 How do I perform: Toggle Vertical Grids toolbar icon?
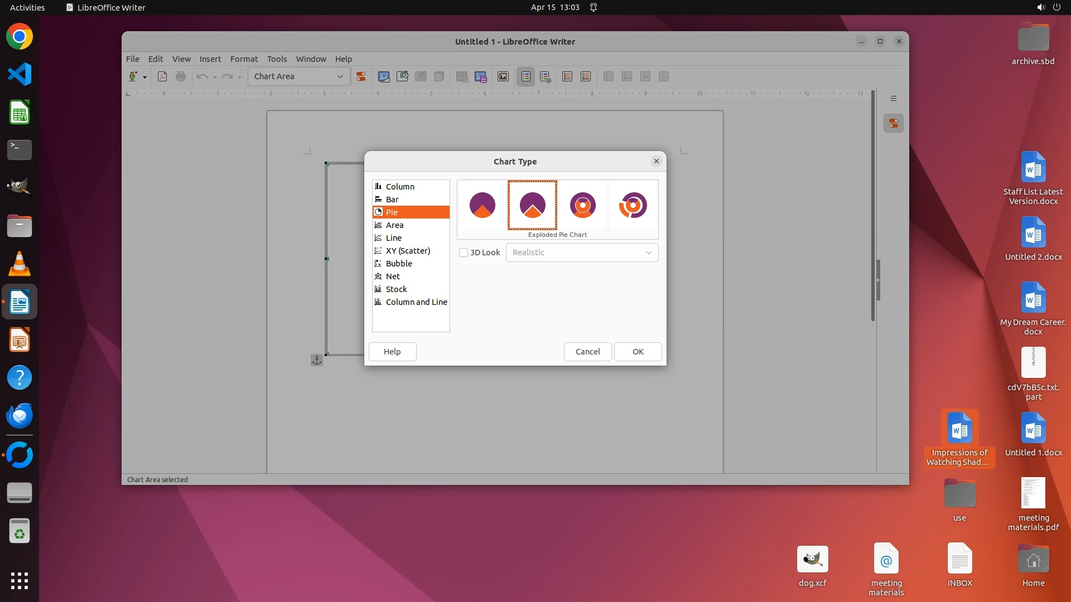(x=586, y=76)
